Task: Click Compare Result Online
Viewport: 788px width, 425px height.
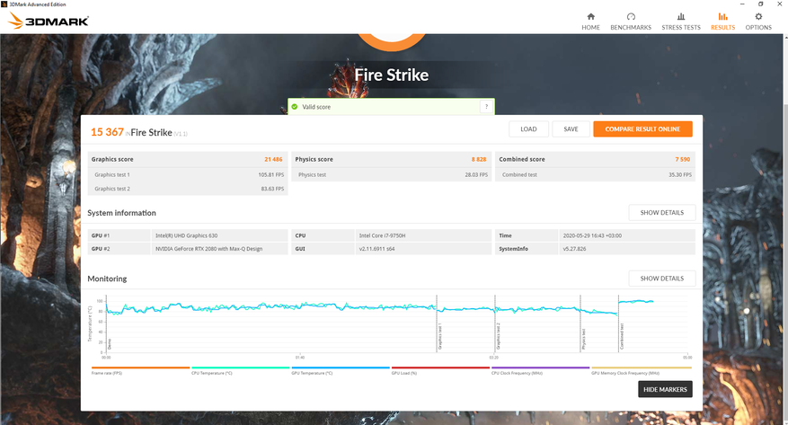Action: 642,129
